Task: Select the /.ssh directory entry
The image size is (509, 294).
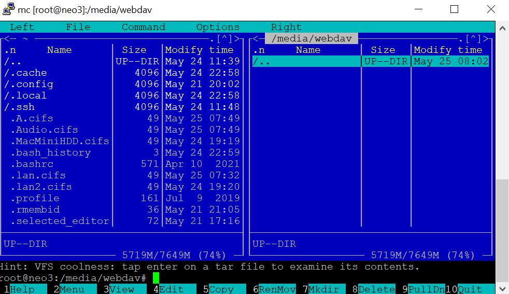Action: point(20,107)
